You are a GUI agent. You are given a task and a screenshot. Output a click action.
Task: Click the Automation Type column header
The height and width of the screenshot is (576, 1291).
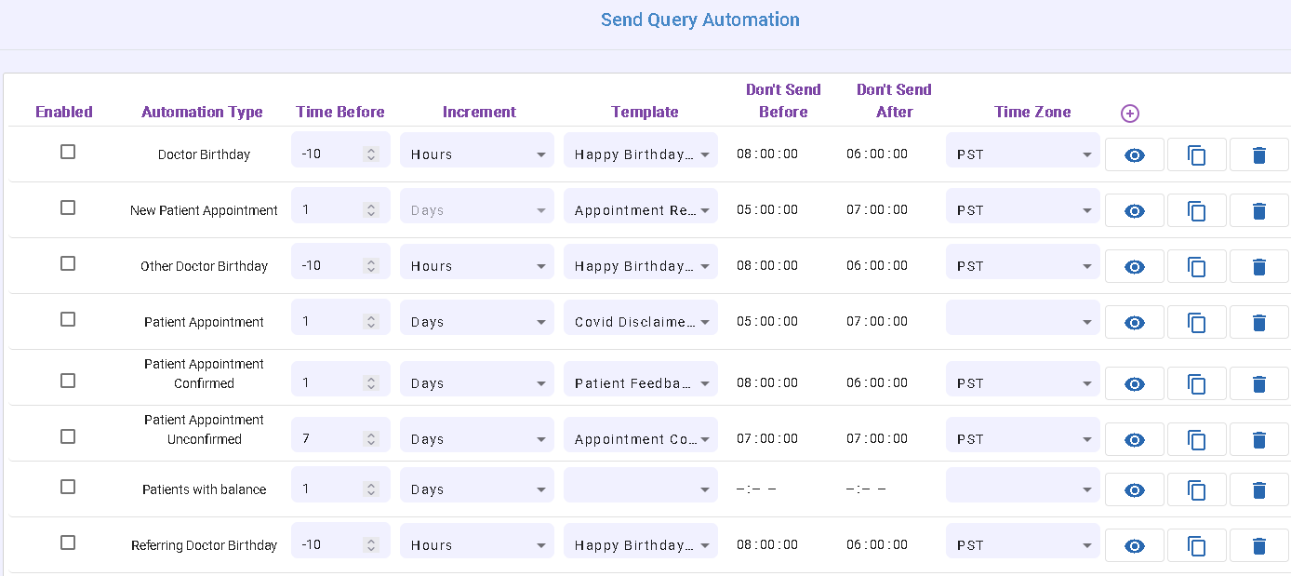(x=202, y=112)
